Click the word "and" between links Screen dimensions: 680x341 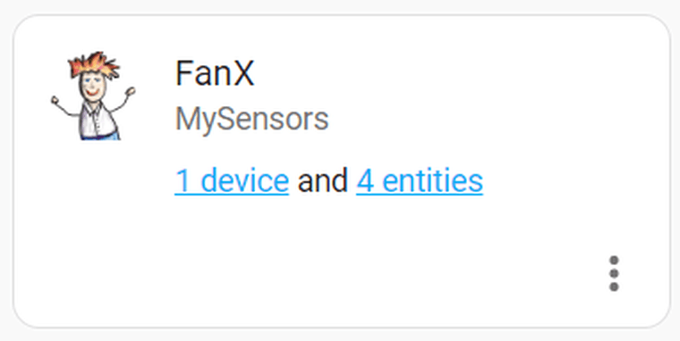click(x=322, y=181)
